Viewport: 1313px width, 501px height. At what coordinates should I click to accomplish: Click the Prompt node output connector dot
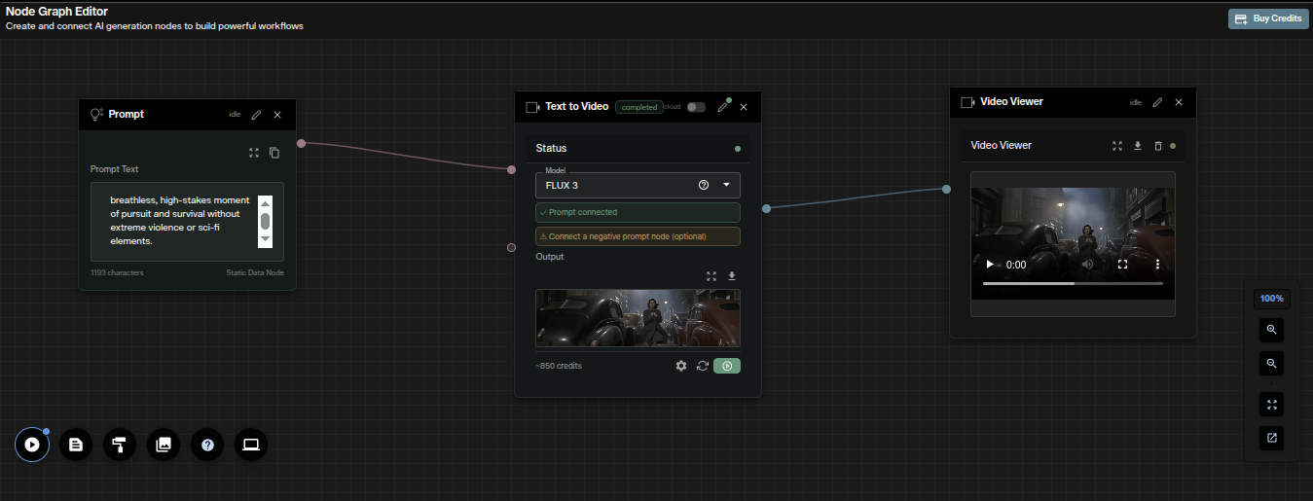[301, 143]
